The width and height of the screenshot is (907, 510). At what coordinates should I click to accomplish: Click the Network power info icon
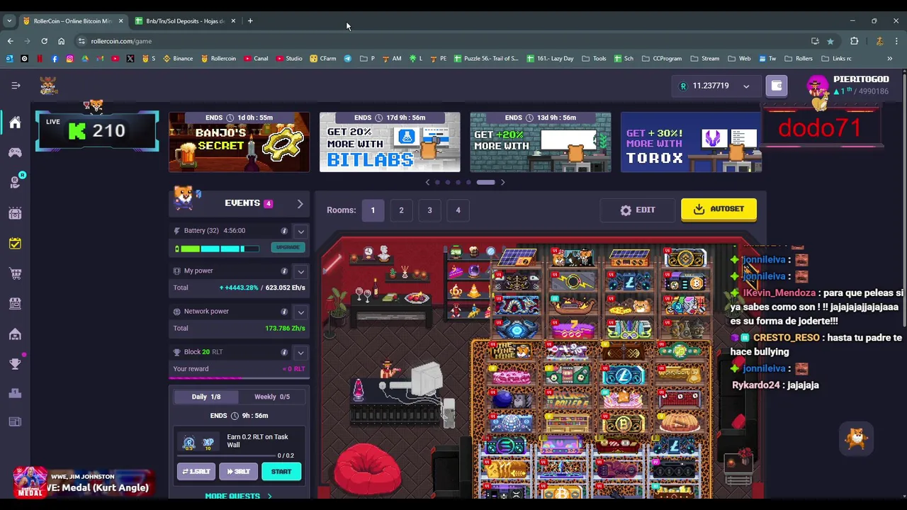pyautogui.click(x=284, y=312)
